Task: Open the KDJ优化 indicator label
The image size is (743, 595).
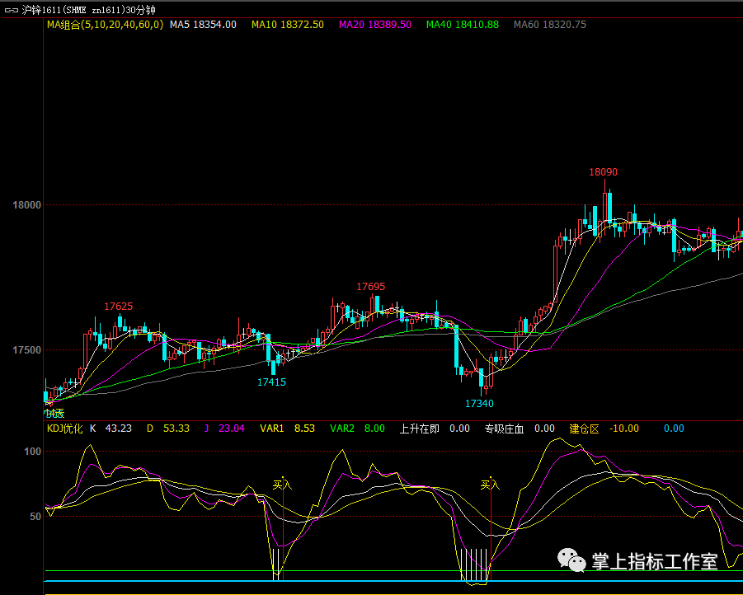Action: click(65, 429)
